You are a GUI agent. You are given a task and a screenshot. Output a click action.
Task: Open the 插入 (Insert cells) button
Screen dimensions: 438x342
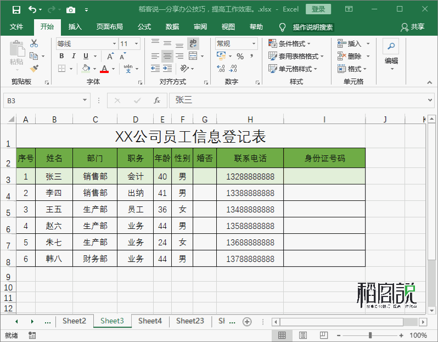(x=353, y=43)
